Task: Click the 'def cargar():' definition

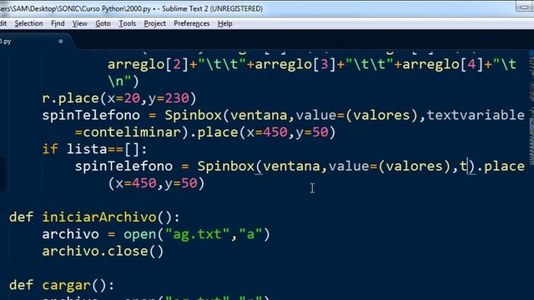Action: 62,285
